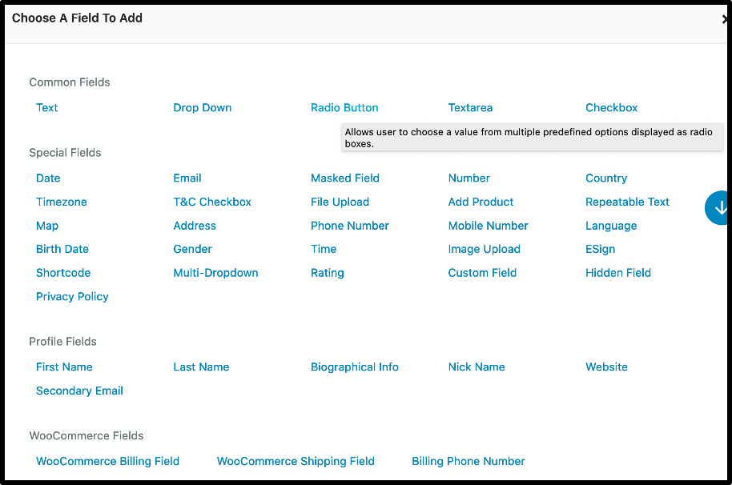Select the File Upload field

coord(340,202)
